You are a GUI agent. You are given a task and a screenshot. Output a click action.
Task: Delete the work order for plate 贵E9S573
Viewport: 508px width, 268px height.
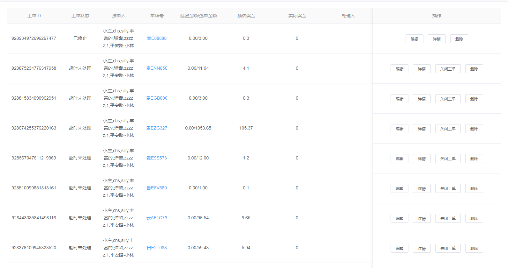tap(474, 159)
